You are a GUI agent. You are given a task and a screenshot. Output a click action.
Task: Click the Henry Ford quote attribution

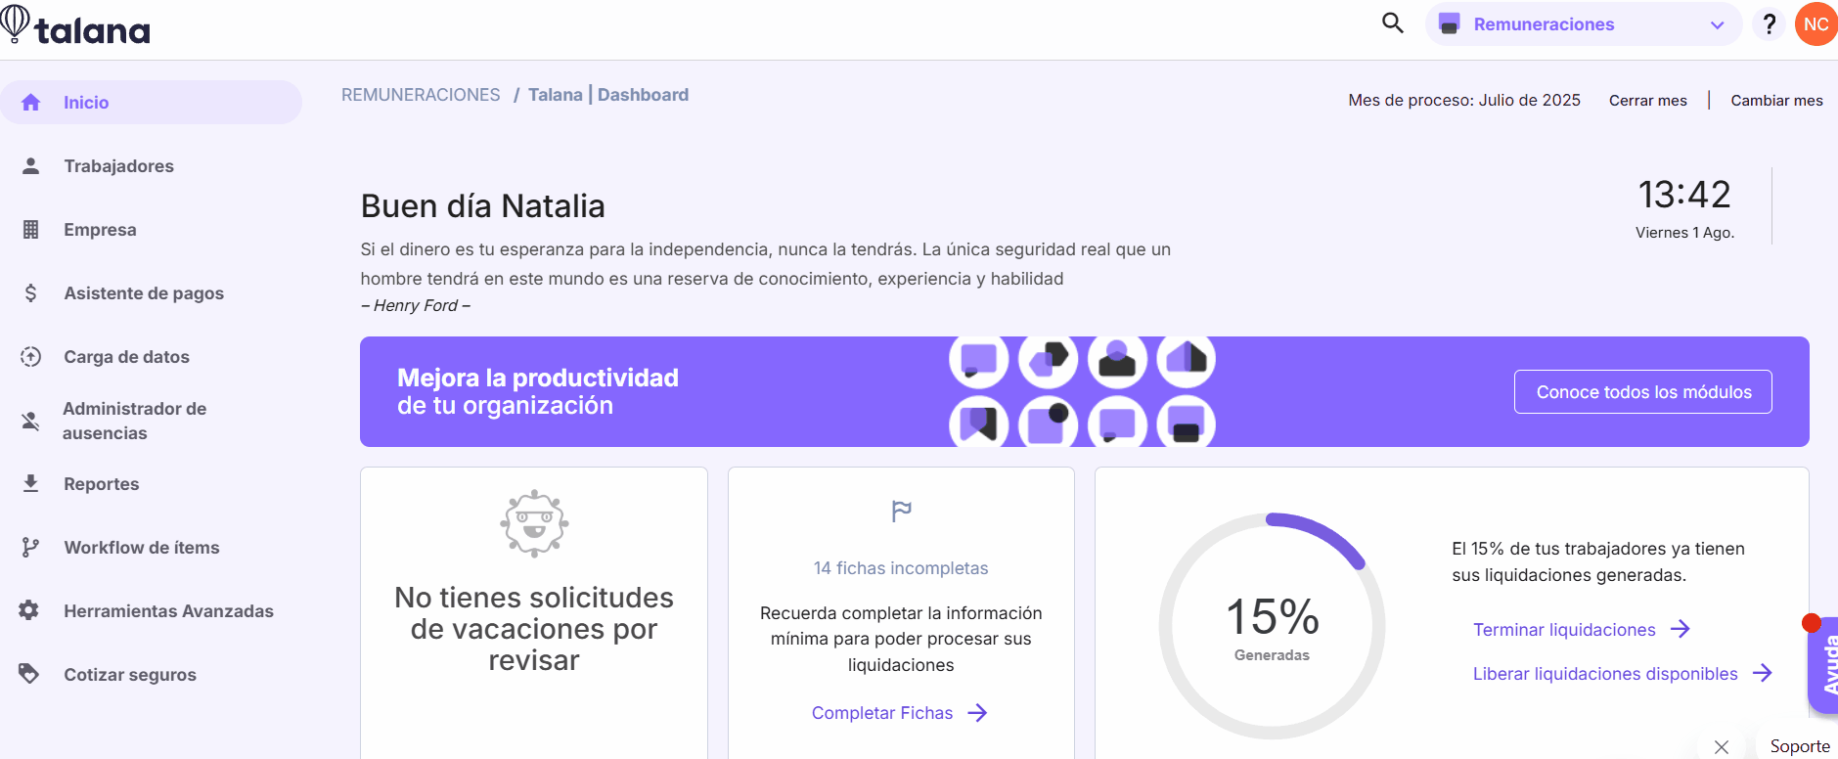(x=416, y=306)
